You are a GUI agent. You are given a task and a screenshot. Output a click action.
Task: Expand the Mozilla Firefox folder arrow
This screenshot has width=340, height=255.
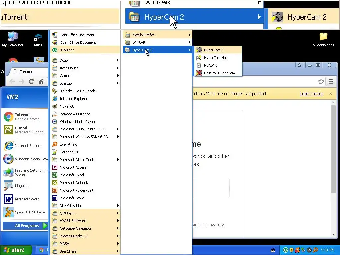[190, 35]
